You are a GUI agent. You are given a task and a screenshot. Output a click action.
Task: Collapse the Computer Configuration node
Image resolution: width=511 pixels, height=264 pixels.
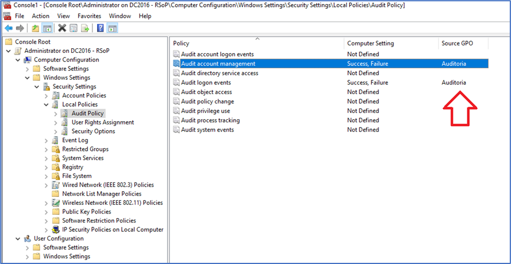(x=18, y=60)
